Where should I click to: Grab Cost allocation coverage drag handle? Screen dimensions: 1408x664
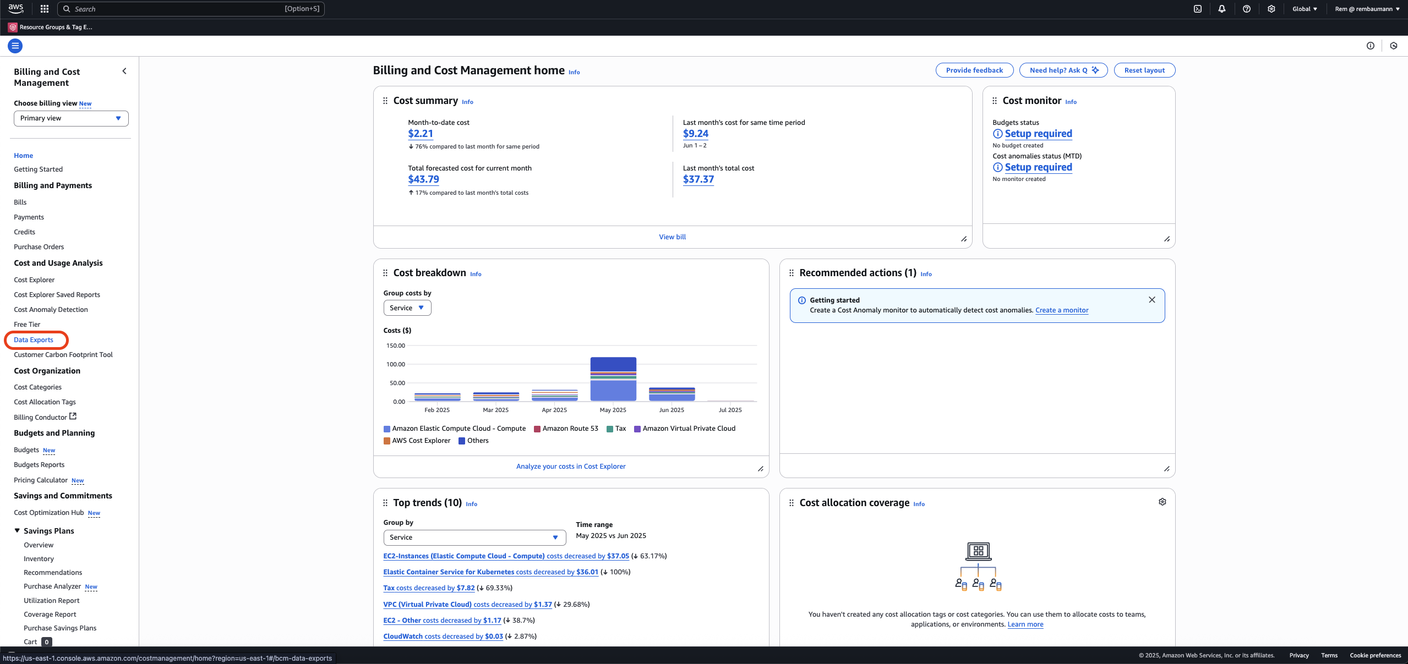tap(792, 503)
